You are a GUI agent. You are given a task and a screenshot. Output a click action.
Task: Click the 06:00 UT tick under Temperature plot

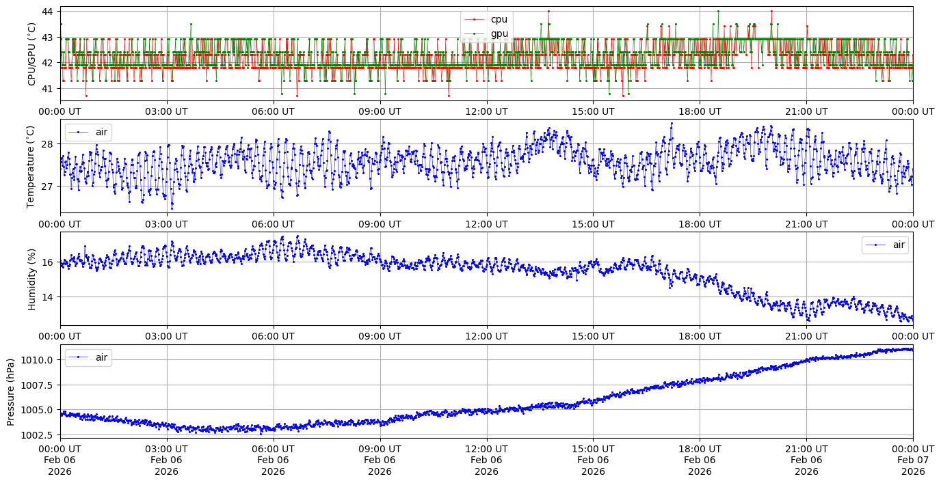pos(273,224)
